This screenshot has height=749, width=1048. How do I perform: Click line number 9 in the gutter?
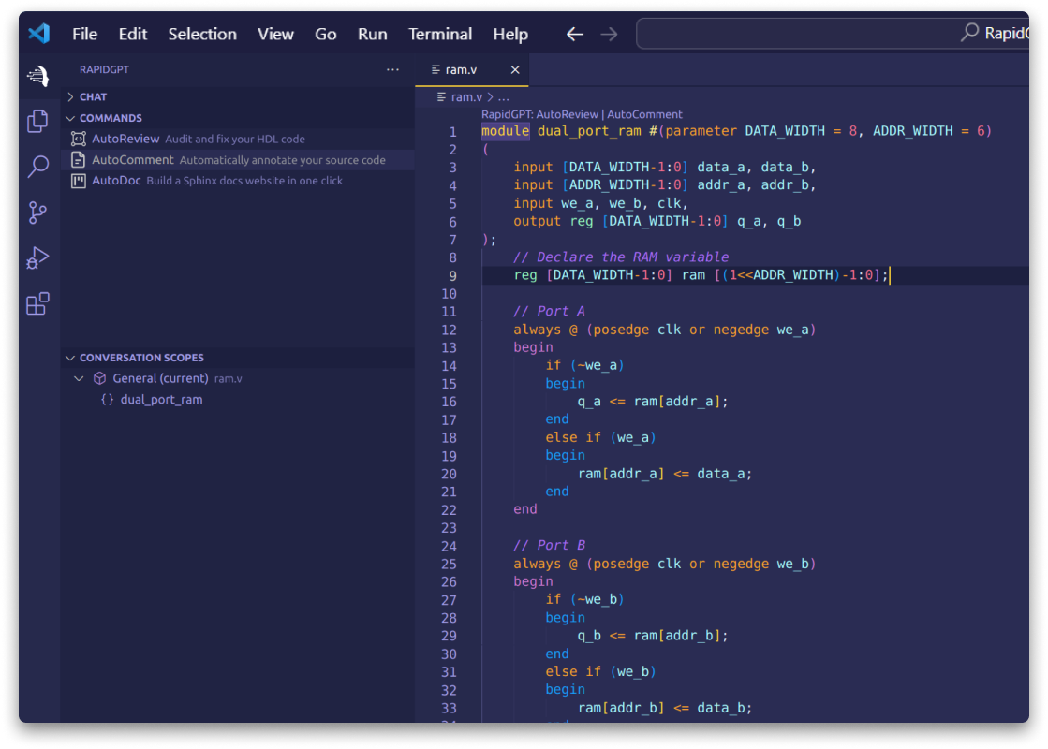(452, 275)
